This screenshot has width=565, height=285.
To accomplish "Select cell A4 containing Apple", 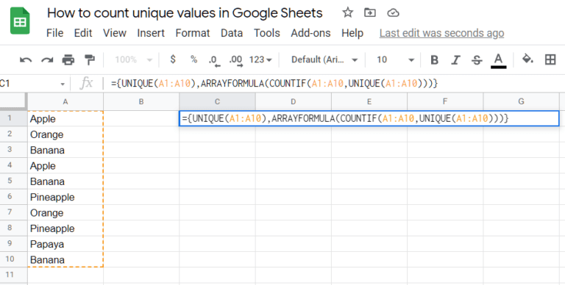I will pyautogui.click(x=65, y=165).
